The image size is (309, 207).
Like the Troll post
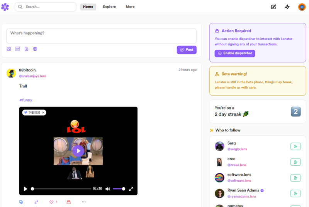(51, 202)
